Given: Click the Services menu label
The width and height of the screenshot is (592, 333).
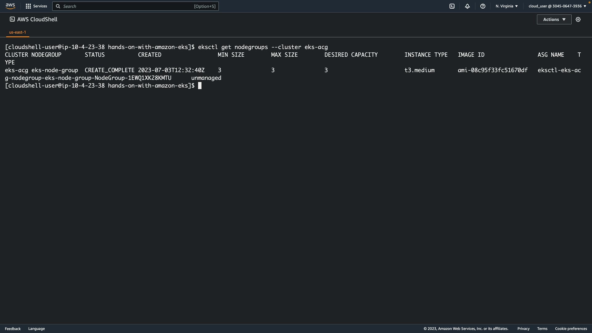Looking at the screenshot, I should (x=40, y=6).
